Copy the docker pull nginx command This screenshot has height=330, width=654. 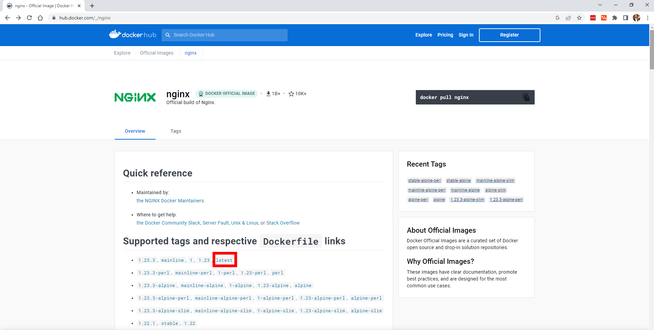[x=526, y=97]
